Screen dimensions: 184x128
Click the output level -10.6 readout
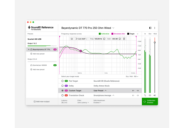pos(155,34)
